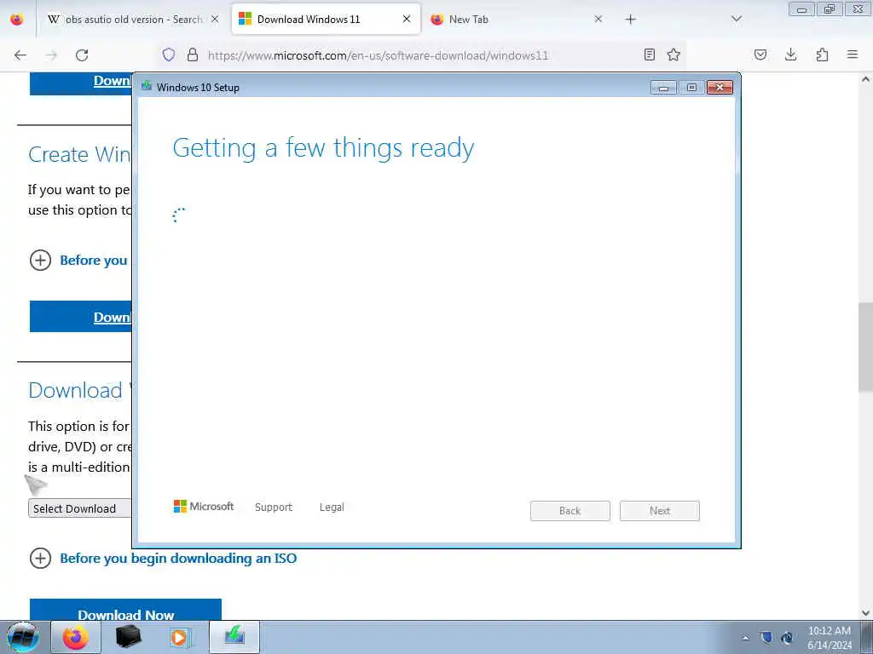This screenshot has width=873, height=654.
Task: Minimize the Firefox browser window
Action: click(x=801, y=9)
